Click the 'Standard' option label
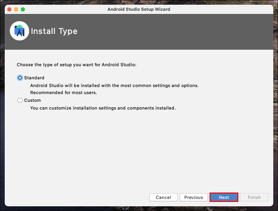Viewport: 278px width, 211px height. tap(34, 78)
